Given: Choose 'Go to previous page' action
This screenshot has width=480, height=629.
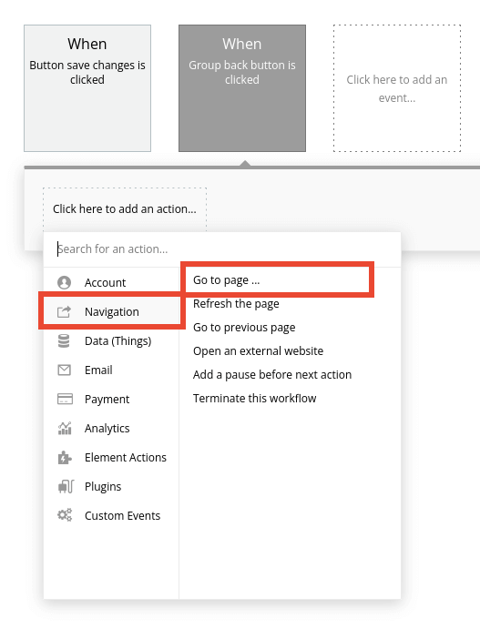Looking at the screenshot, I should [244, 328].
